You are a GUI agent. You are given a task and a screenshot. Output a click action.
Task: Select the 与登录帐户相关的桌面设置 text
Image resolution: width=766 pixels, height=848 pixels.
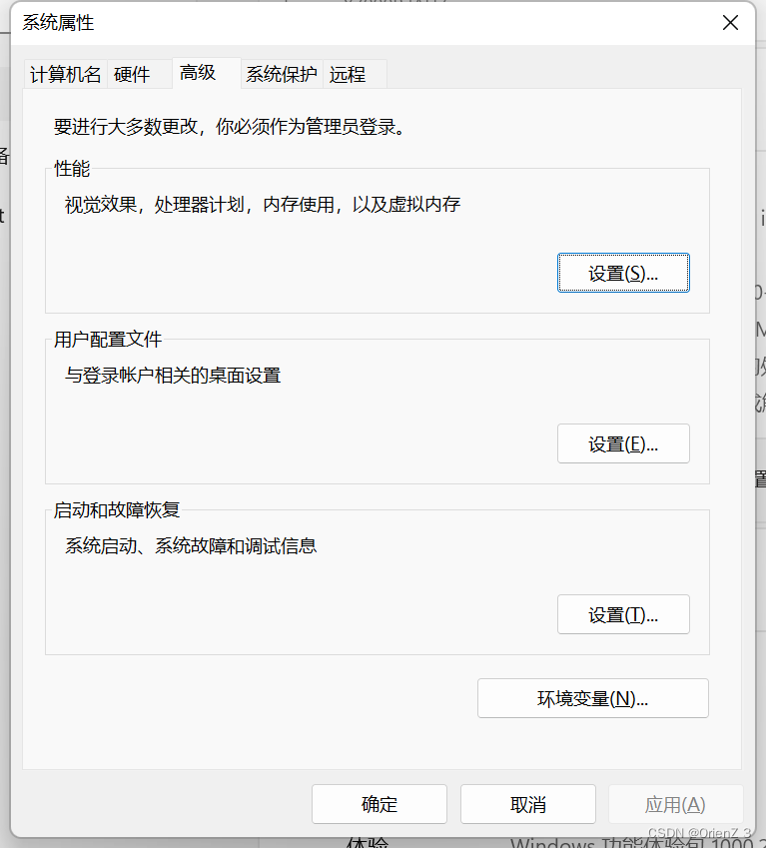(173, 376)
